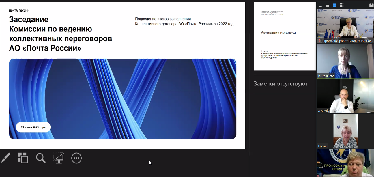Click the '29 июня 2023 года' date label
Screen dimensions: 374x177
click(x=33, y=127)
